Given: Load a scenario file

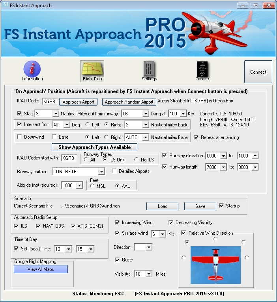Looking at the screenshot, I should pos(162,206).
